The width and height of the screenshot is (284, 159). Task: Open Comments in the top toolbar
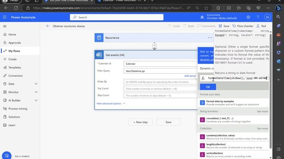(206, 26)
